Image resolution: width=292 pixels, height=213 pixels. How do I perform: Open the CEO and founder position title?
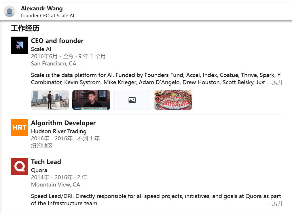pyautogui.click(x=57, y=41)
